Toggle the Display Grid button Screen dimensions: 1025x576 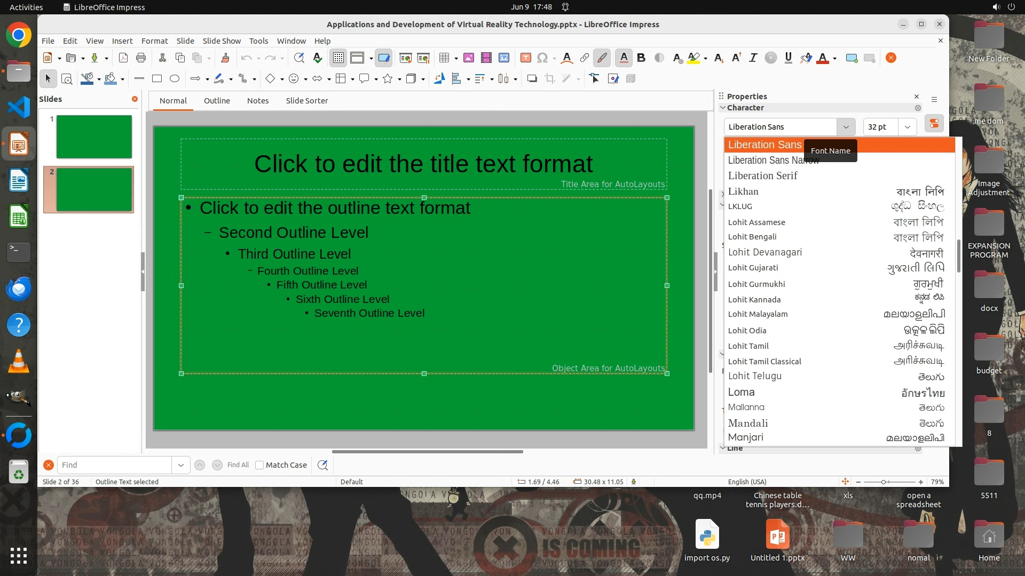pos(338,58)
